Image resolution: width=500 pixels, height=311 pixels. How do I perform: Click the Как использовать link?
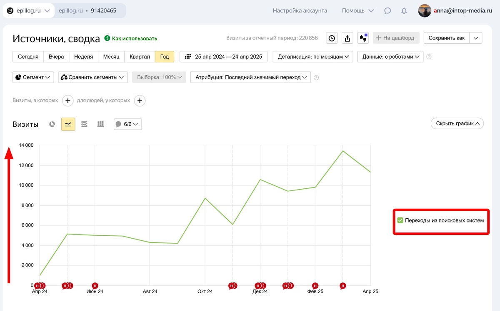[x=135, y=39]
